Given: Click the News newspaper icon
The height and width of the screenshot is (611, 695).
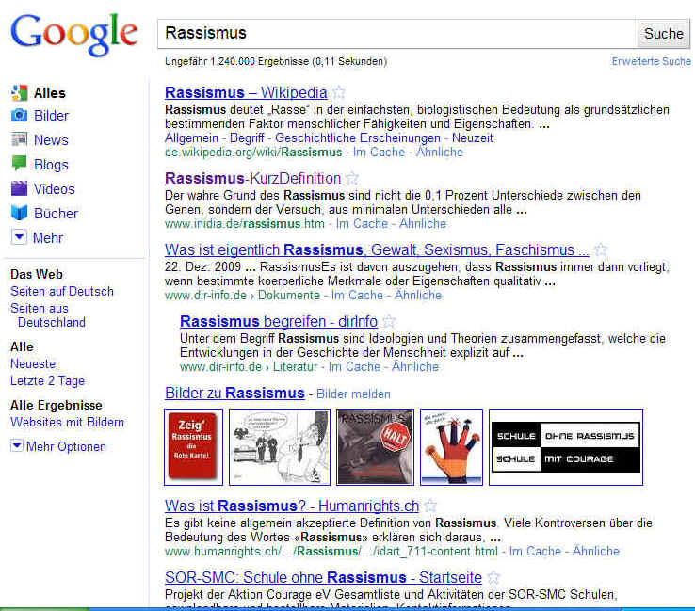Looking at the screenshot, I should pyautogui.click(x=19, y=139).
